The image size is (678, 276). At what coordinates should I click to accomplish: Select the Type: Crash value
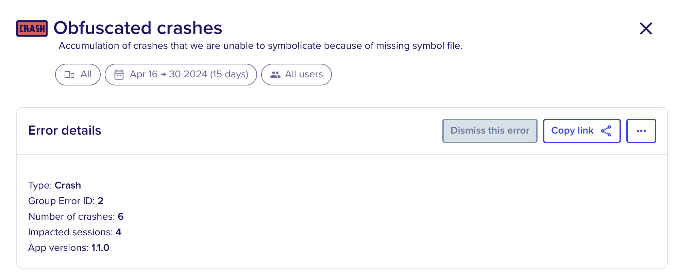(68, 185)
